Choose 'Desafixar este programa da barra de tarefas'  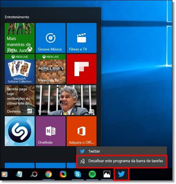(x=122, y=161)
